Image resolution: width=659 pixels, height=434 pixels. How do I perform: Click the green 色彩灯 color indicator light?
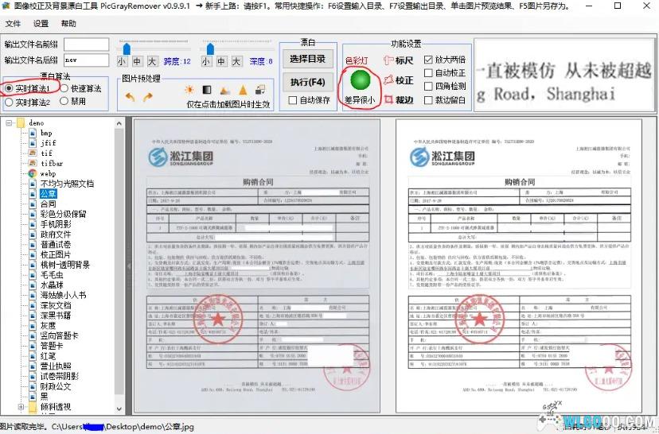point(361,80)
